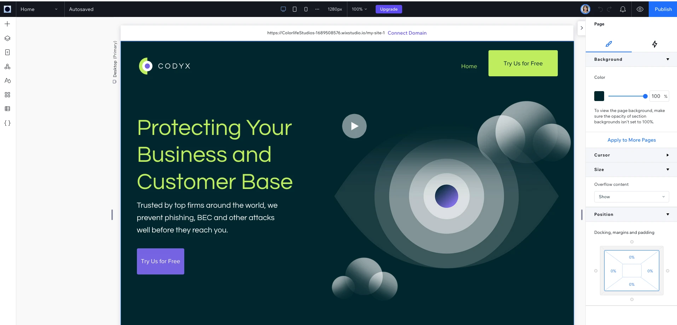Preview the site with the eye icon
The height and width of the screenshot is (325, 677).
tap(640, 9)
